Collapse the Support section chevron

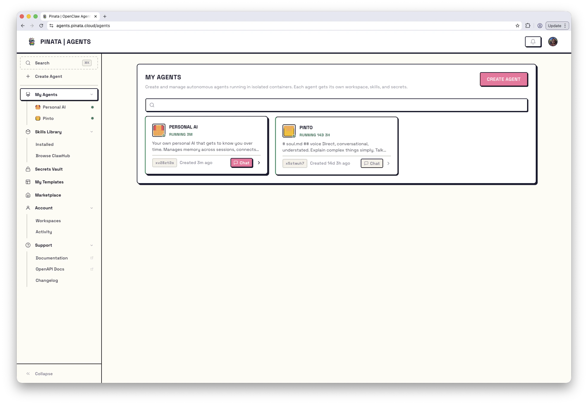pyautogui.click(x=91, y=245)
